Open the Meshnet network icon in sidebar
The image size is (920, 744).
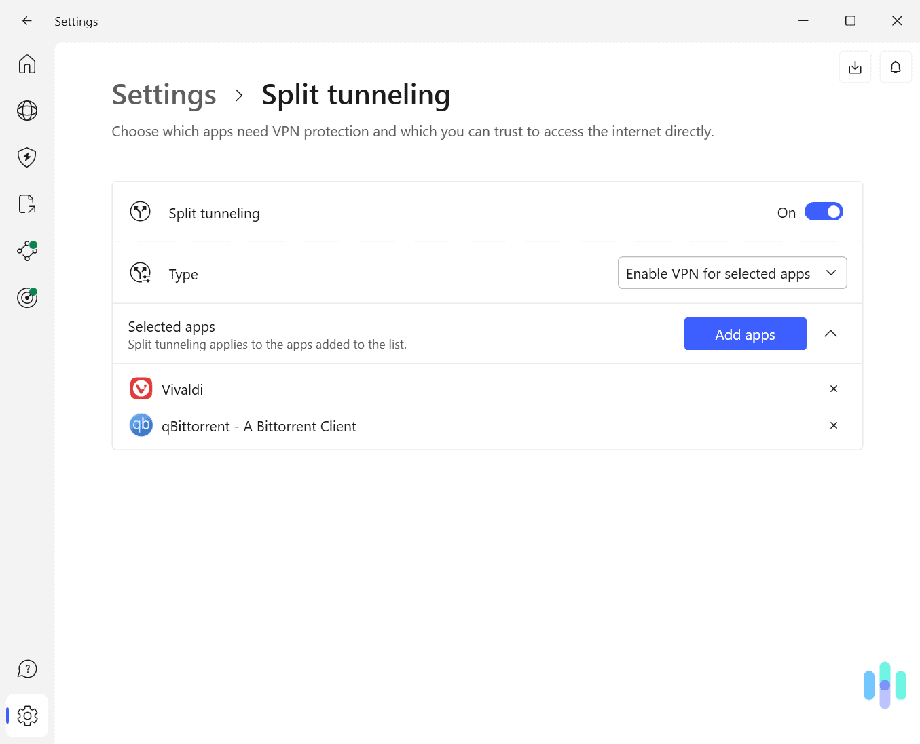pos(26,250)
